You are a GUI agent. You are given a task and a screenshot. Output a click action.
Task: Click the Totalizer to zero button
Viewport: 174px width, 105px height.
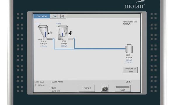(130, 70)
